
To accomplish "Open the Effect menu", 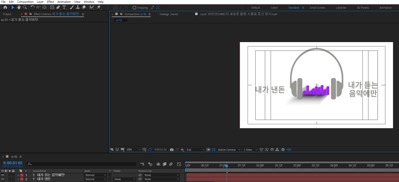I will pos(50,2).
